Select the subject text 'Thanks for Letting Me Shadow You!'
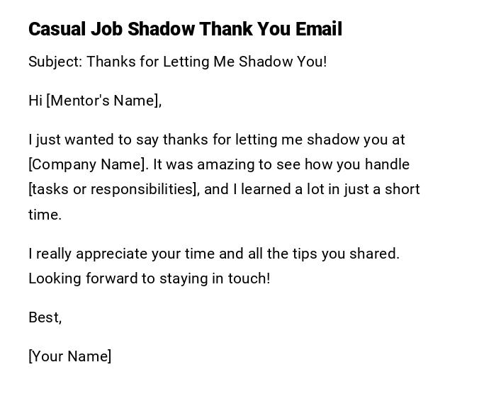Screen dimensions: 496x401 coord(207,62)
